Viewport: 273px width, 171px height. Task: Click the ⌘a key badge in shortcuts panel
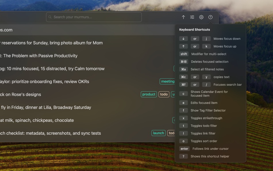[x=183, y=69]
